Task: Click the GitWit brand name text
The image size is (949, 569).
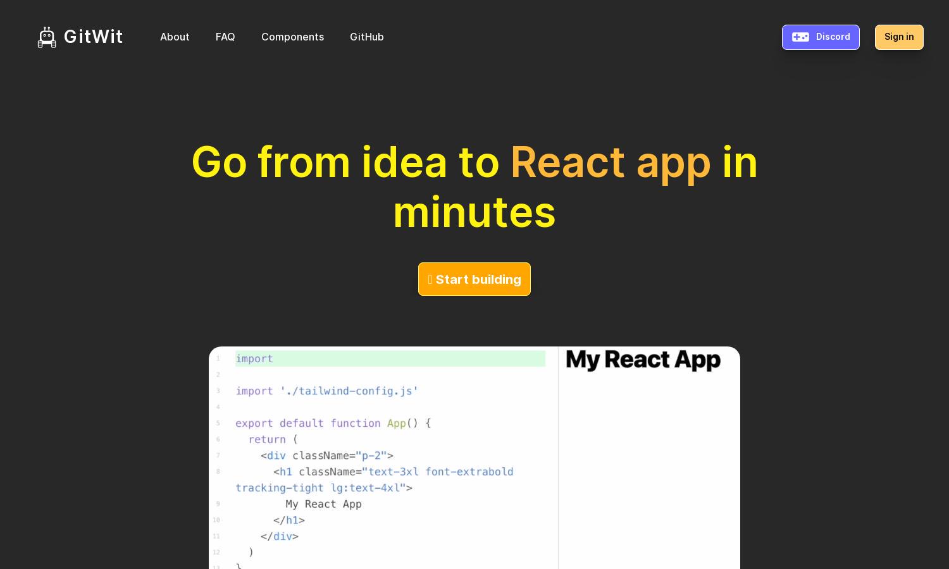Action: 94,37
